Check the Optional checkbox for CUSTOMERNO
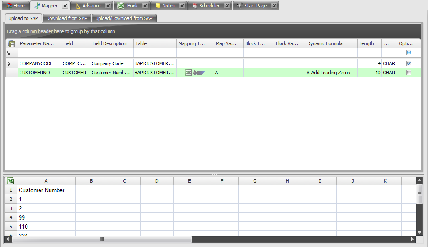This screenshot has height=247, width=428. (x=408, y=73)
